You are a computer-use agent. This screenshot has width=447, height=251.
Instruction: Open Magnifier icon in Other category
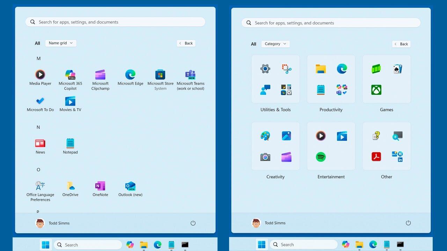click(x=397, y=136)
